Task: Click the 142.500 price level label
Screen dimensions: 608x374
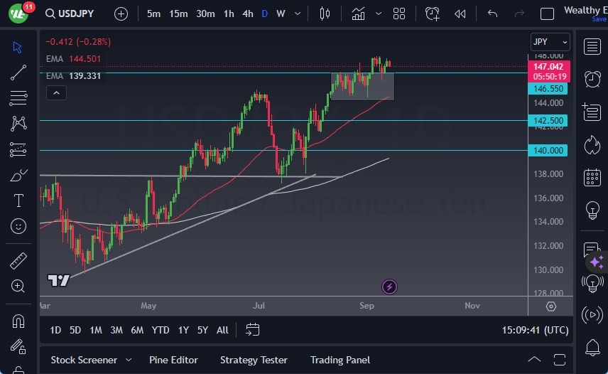Action: [549, 121]
